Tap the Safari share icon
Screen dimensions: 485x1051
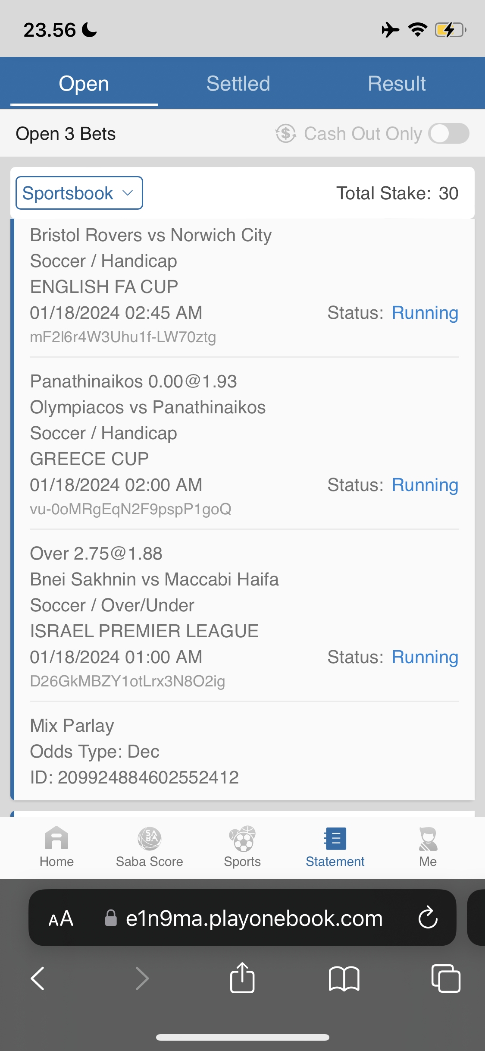tap(242, 978)
